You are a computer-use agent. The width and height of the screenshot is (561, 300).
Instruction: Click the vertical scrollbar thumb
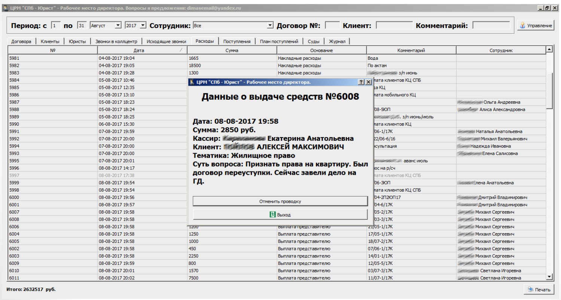point(549,90)
